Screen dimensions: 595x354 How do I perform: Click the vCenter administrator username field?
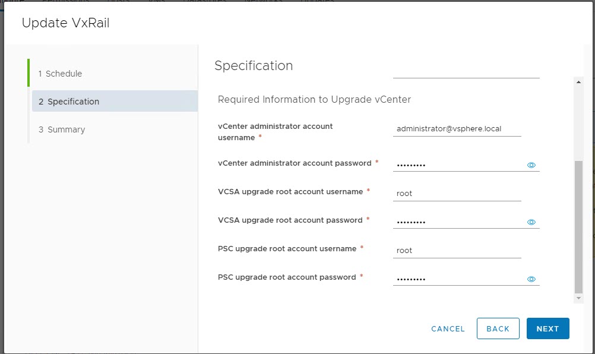[457, 128]
